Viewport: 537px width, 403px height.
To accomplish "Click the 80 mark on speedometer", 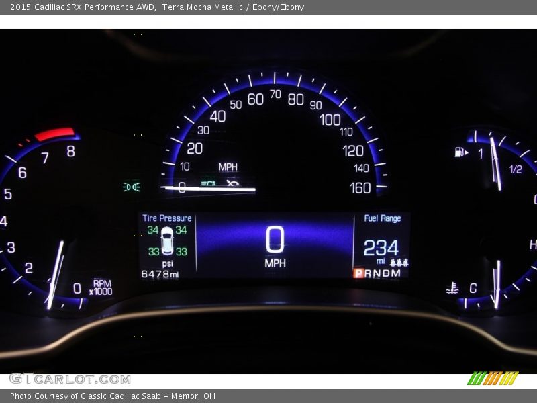I will tap(295, 99).
